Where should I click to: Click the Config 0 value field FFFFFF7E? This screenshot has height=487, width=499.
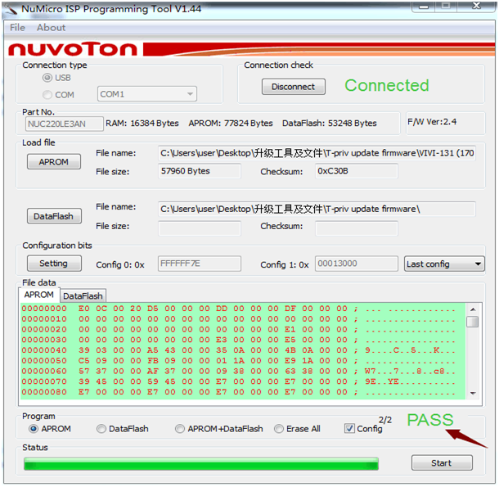[200, 264]
